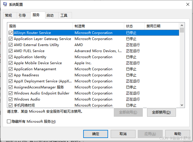Select the Application Management name
Screen dimensions: 193x142
35,69
